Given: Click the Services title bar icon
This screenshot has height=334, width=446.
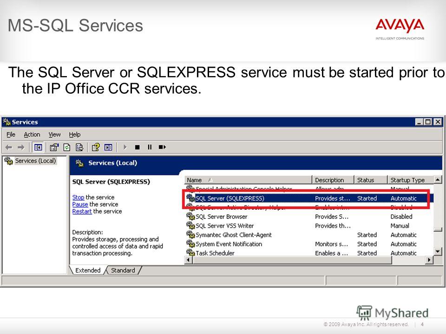Looking at the screenshot, I should [x=7, y=122].
